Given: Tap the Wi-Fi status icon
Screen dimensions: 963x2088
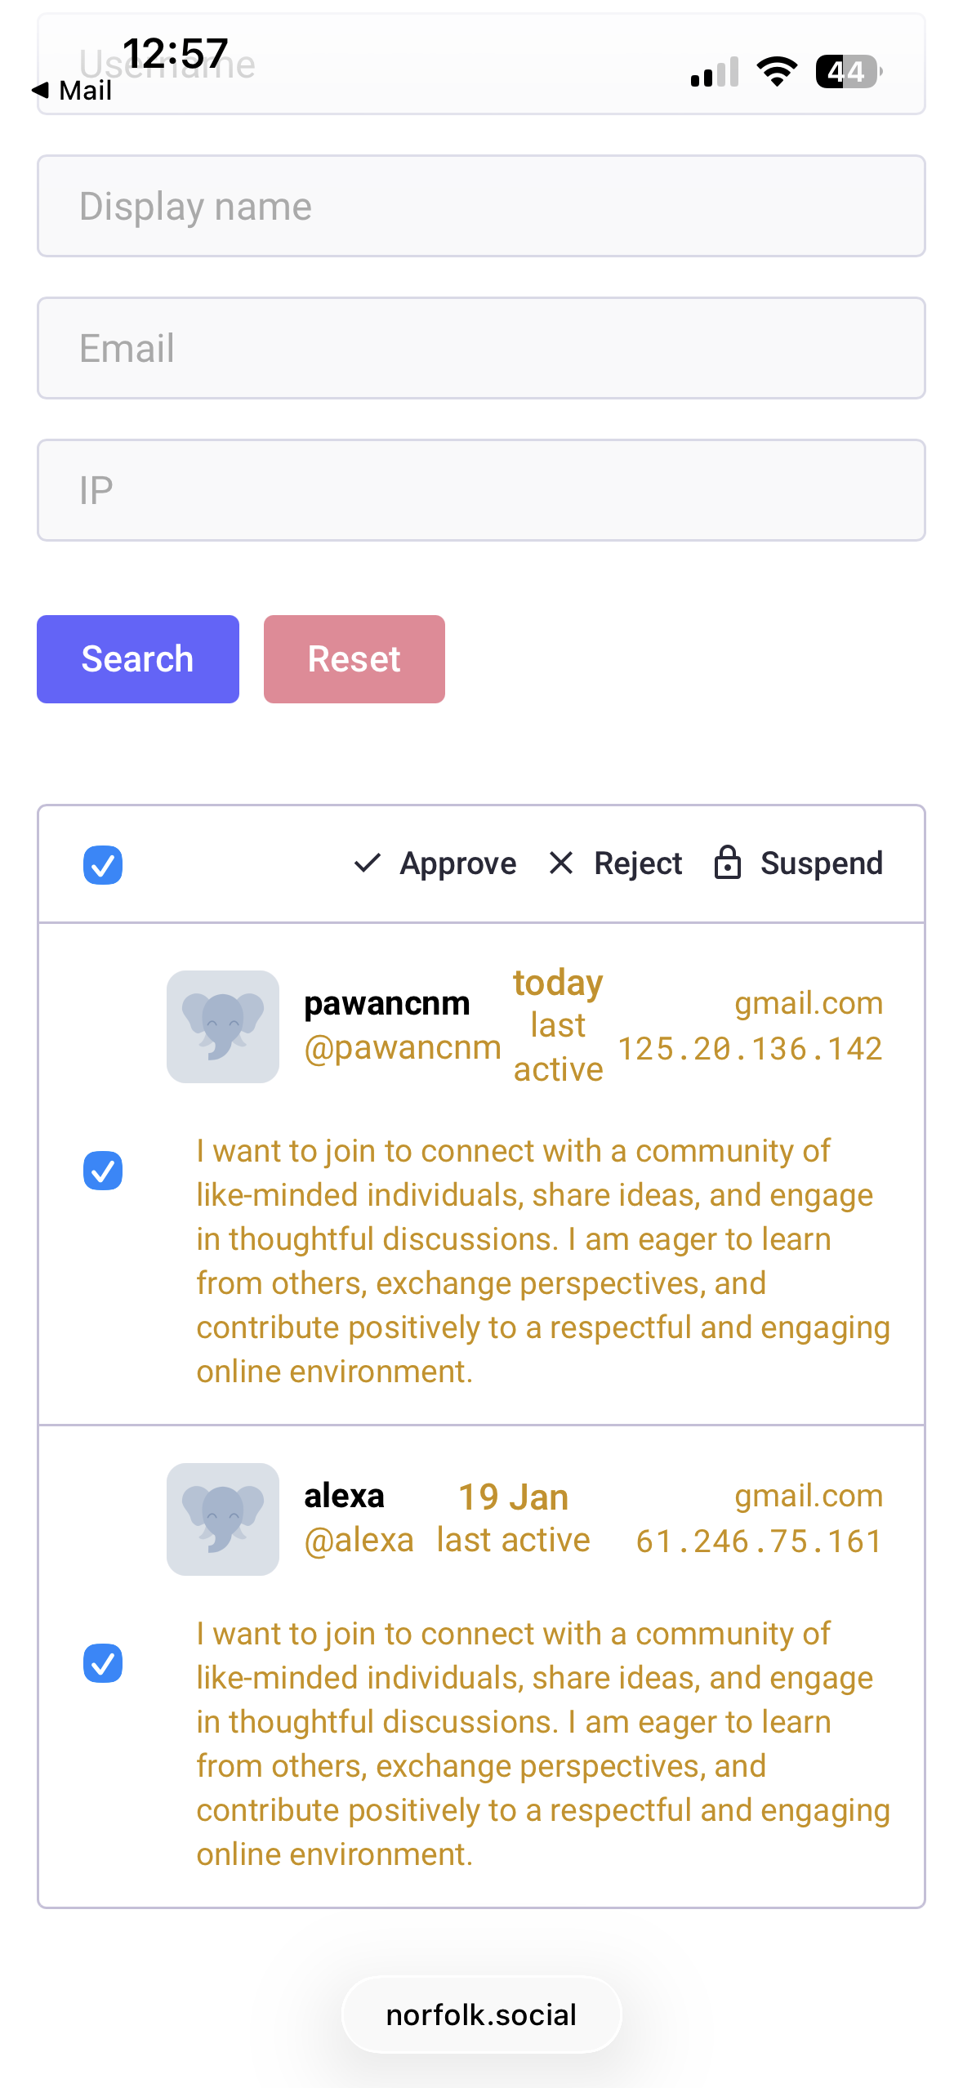Looking at the screenshot, I should 777,72.
